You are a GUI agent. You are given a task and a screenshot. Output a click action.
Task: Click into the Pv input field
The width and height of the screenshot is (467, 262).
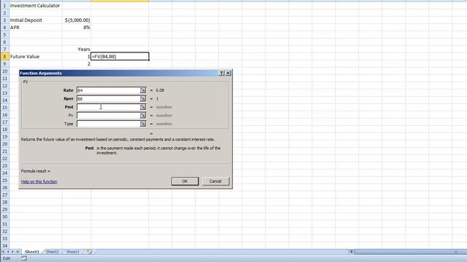pos(109,115)
